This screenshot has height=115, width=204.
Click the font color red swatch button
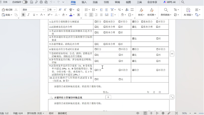(71, 15)
